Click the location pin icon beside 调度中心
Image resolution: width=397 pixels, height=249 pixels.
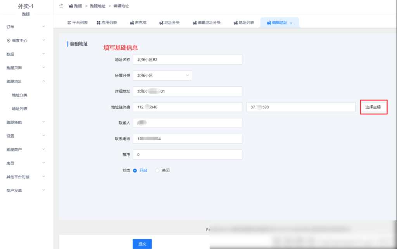click(x=9, y=40)
